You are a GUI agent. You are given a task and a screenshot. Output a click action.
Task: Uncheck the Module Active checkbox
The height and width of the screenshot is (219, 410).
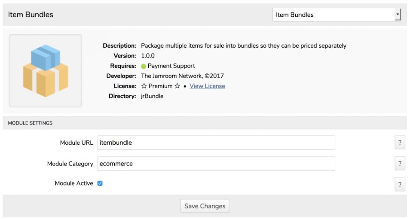tap(100, 183)
